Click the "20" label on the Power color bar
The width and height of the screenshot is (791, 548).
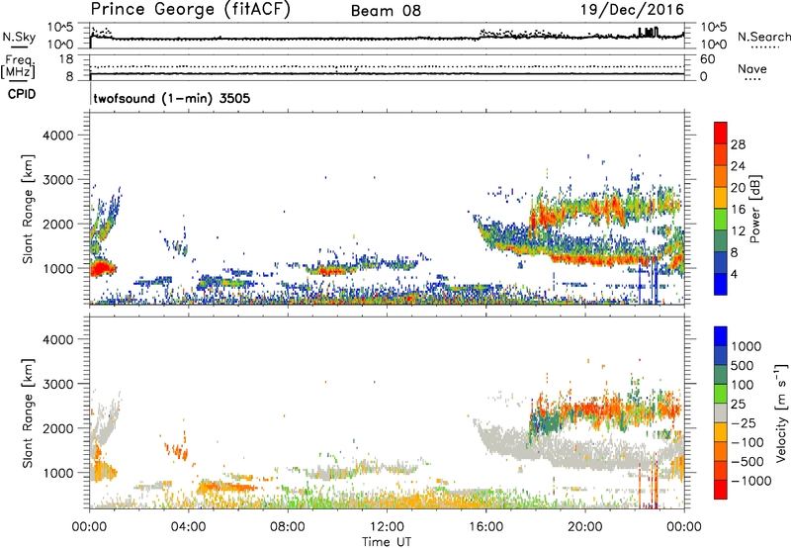pyautogui.click(x=738, y=188)
